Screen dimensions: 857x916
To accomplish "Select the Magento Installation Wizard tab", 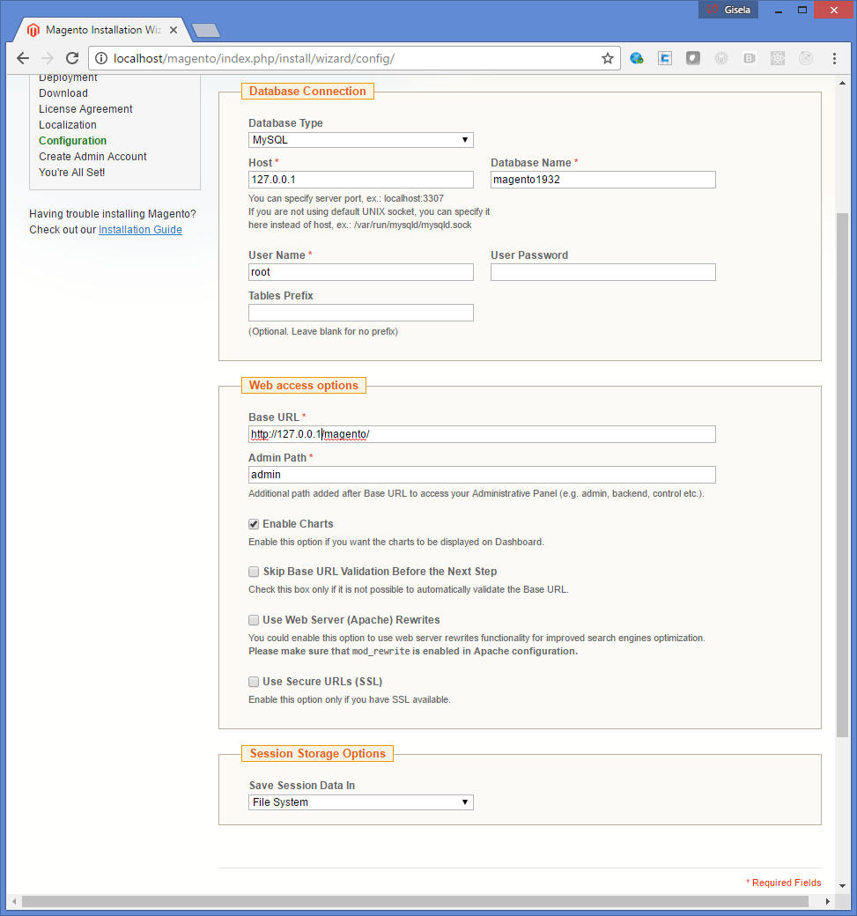I will click(x=97, y=30).
